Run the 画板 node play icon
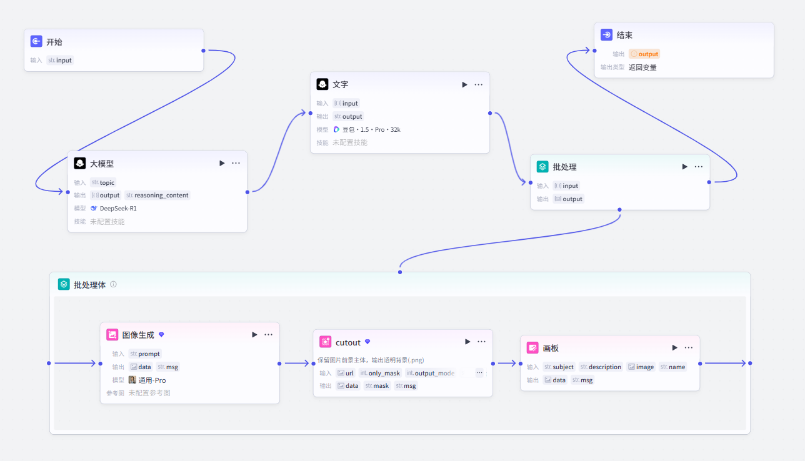Screen dimensions: 805x461 point(674,348)
